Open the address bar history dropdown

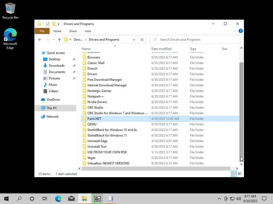tap(134, 40)
